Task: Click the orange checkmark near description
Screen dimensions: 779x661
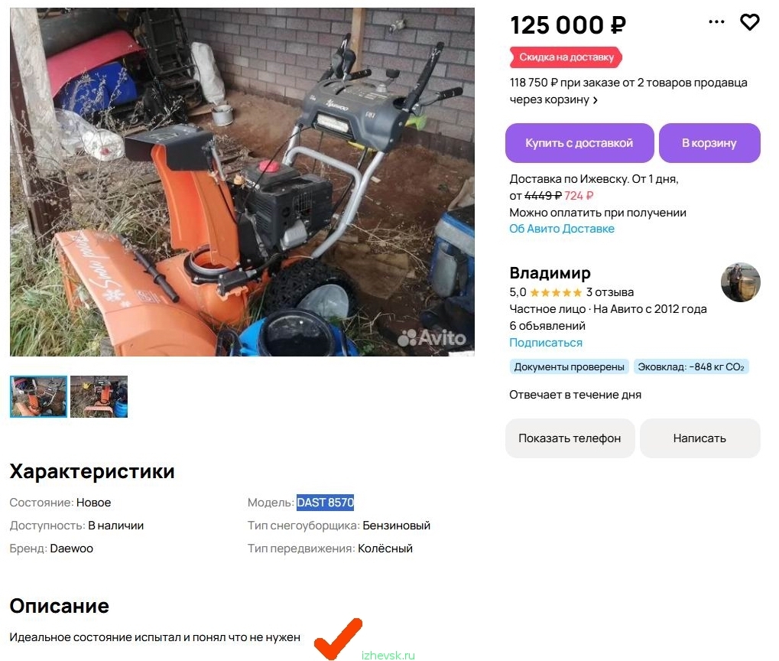Action: [x=338, y=638]
